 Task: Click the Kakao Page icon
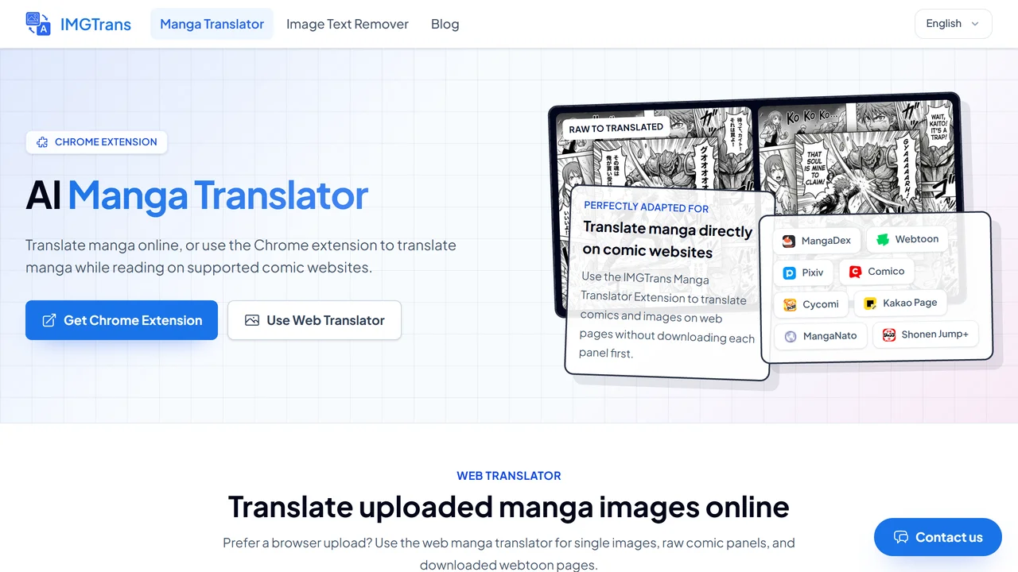(x=870, y=303)
